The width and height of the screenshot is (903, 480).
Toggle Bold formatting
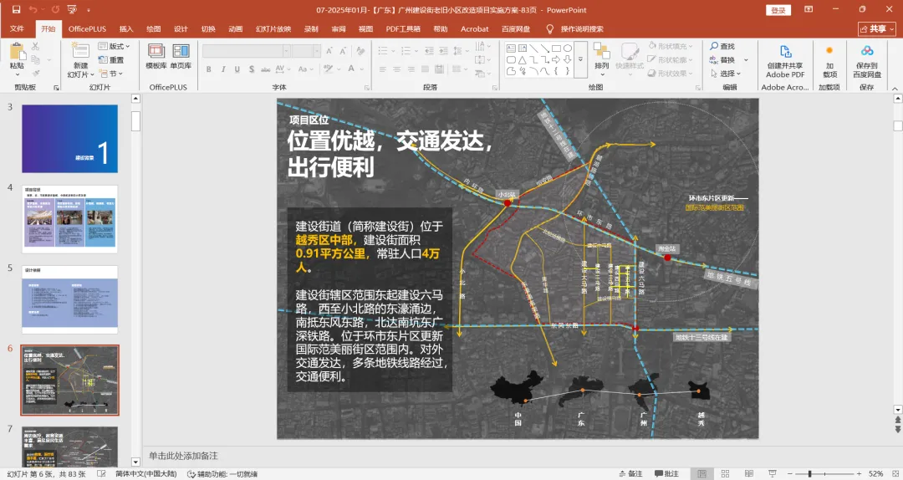click(x=208, y=69)
